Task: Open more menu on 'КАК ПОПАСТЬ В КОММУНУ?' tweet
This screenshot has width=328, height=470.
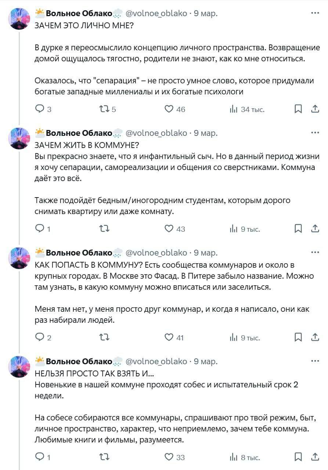Action: [x=315, y=253]
